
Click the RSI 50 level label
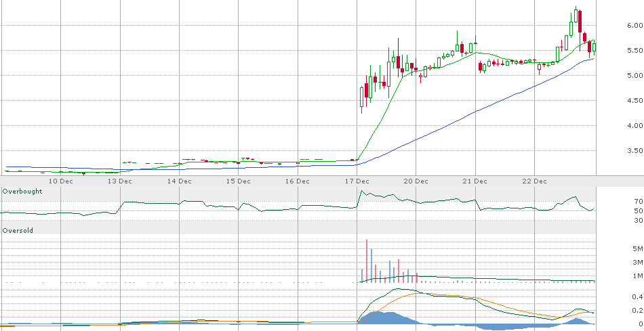[x=639, y=211]
